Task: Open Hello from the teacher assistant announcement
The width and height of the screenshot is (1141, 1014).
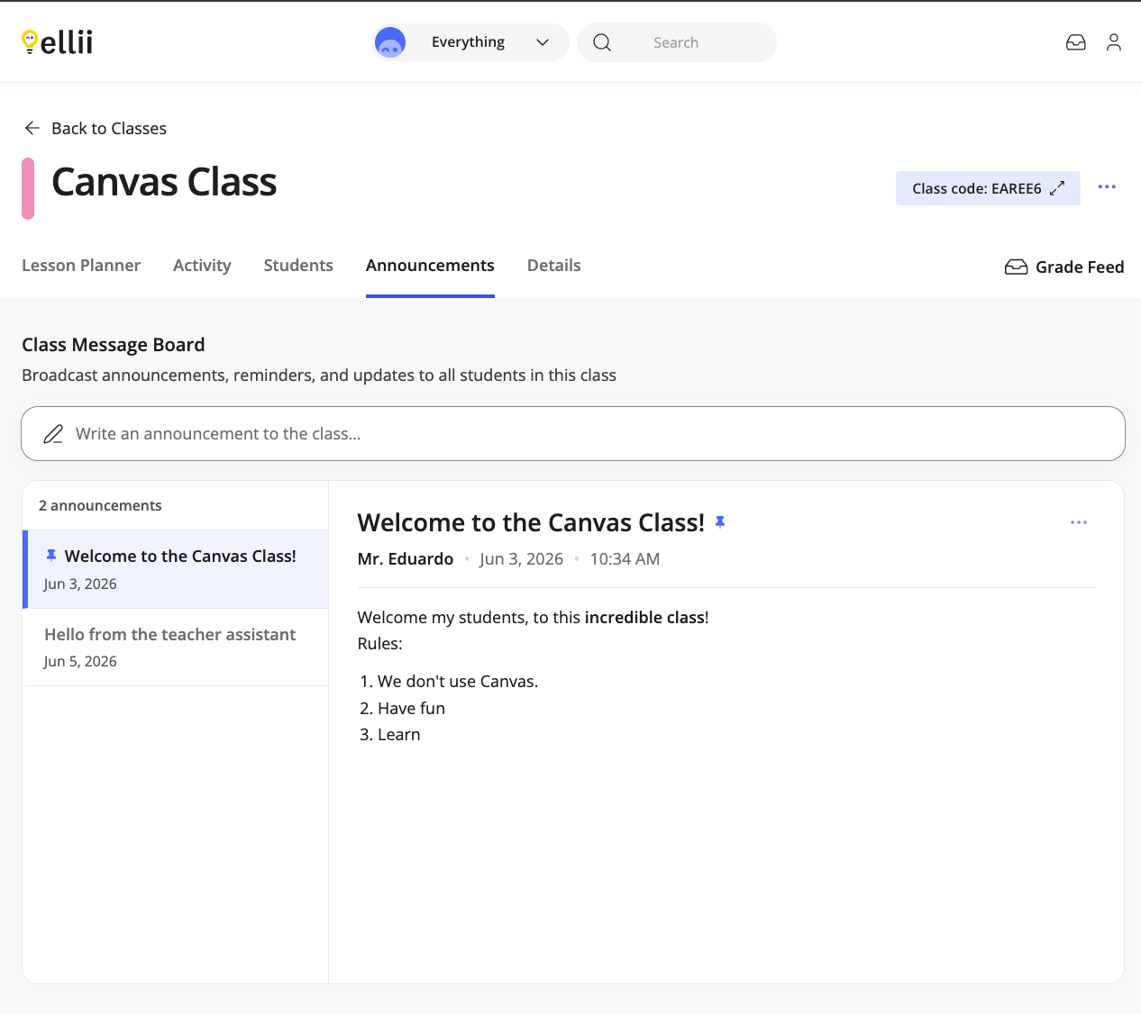Action: [176, 647]
